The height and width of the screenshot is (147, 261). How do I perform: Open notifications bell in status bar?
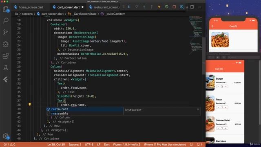click(x=199, y=145)
